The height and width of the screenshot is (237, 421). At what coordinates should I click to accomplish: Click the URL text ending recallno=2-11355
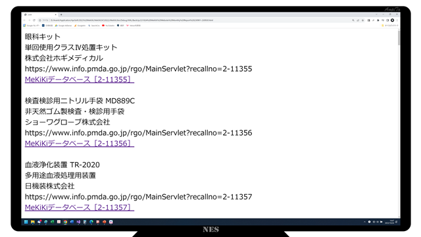coord(139,68)
